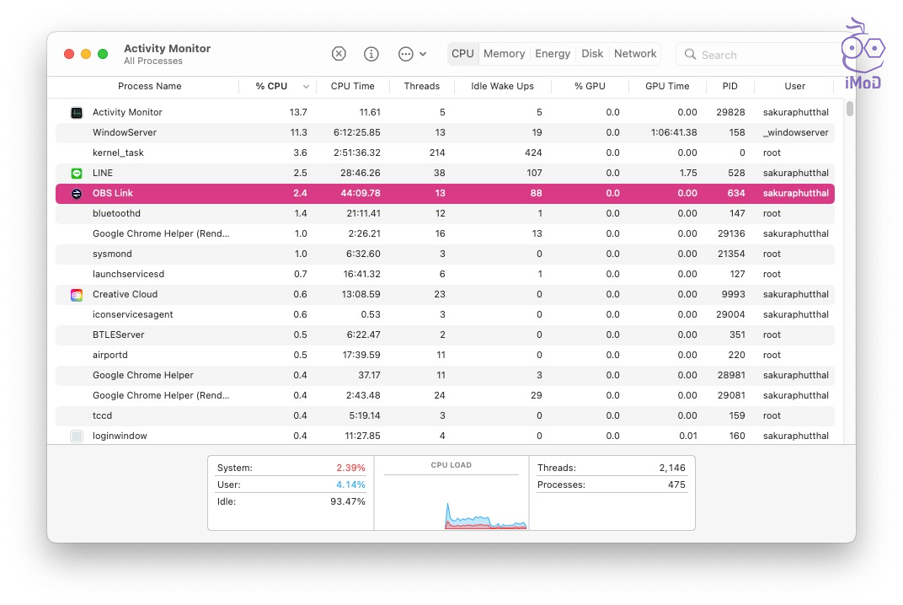This screenshot has height=605, width=903.
Task: Switch to the Memory tab
Action: (x=504, y=54)
